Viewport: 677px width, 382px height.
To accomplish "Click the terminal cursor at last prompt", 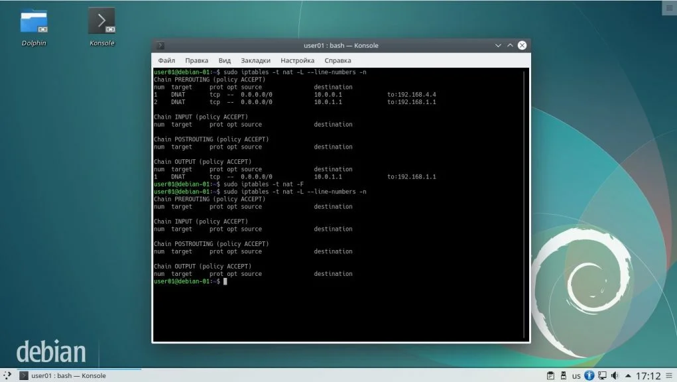I will click(225, 281).
